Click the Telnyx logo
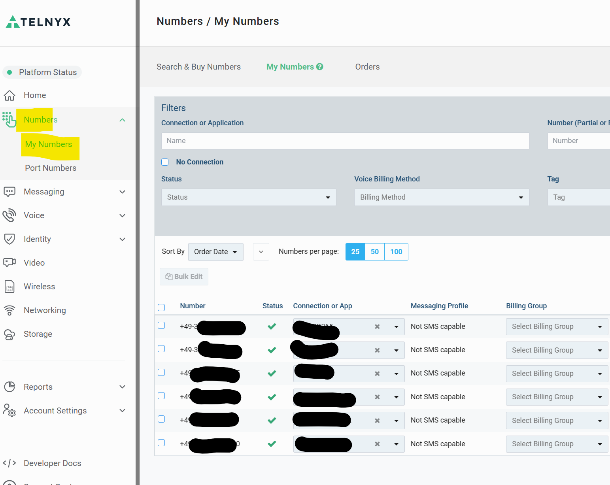The image size is (610, 485). coord(38,22)
